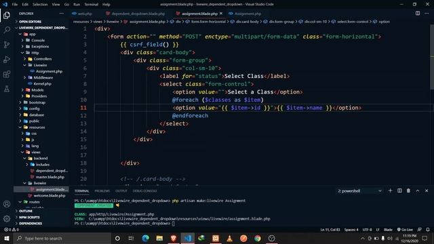434x244 pixels.
Task: Click UTF-8 encoding in status bar
Action: coord(367,230)
